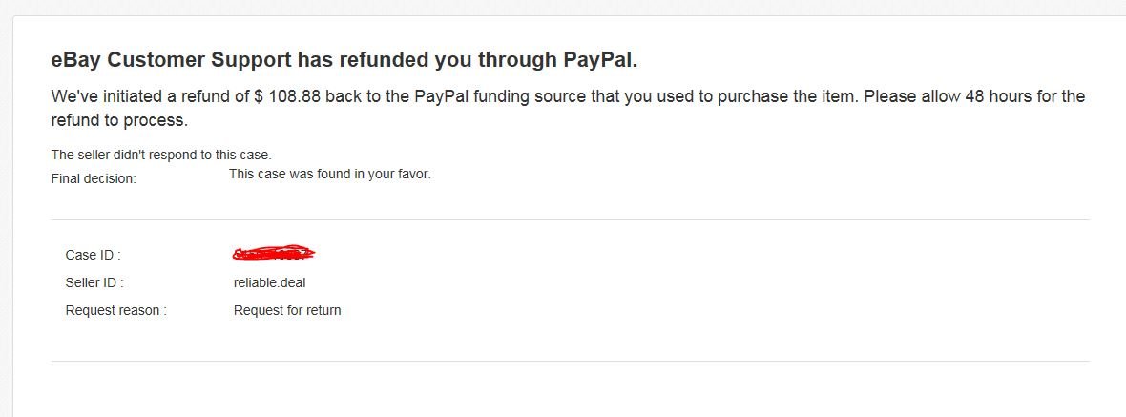Image resolution: width=1126 pixels, height=417 pixels.
Task: Select the seller ID reliable.deal
Action: click(x=269, y=282)
